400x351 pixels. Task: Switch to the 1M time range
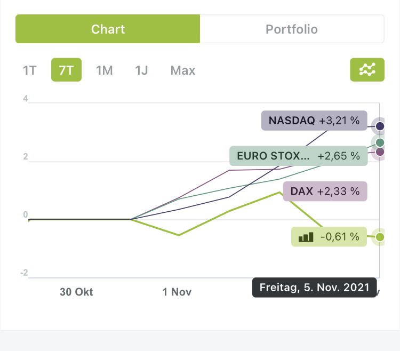click(x=104, y=70)
